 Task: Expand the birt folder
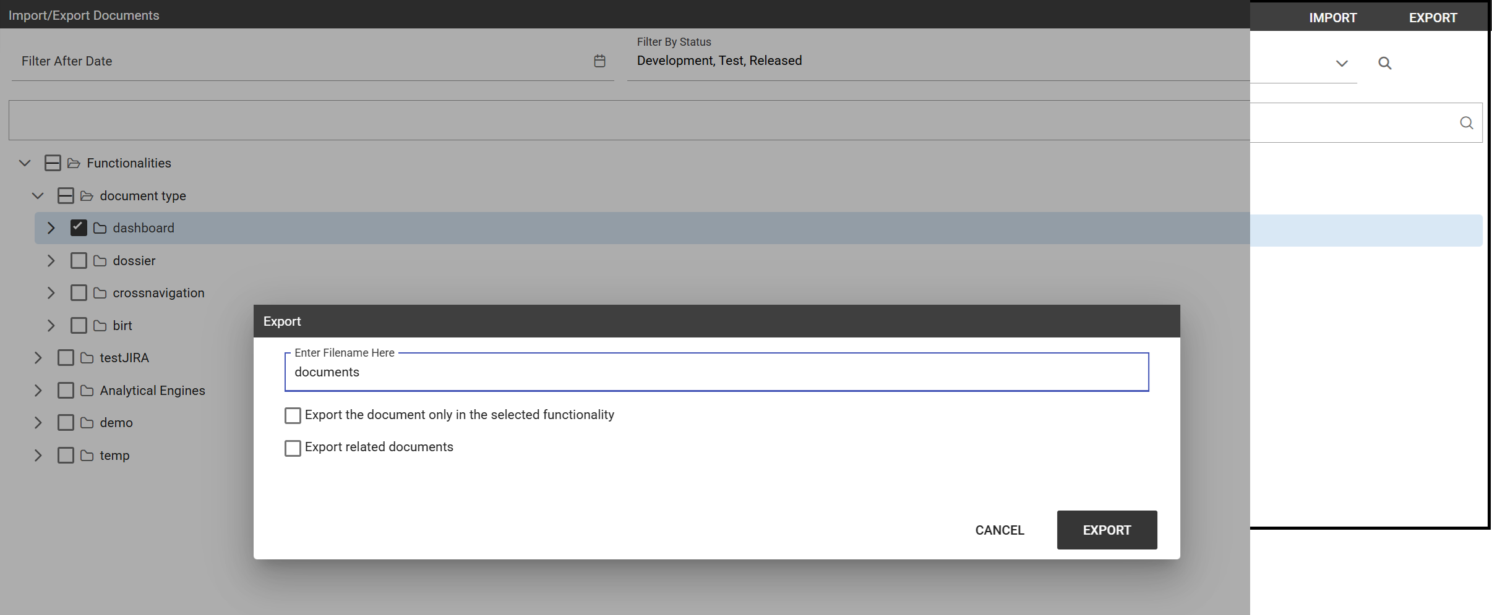(51, 326)
